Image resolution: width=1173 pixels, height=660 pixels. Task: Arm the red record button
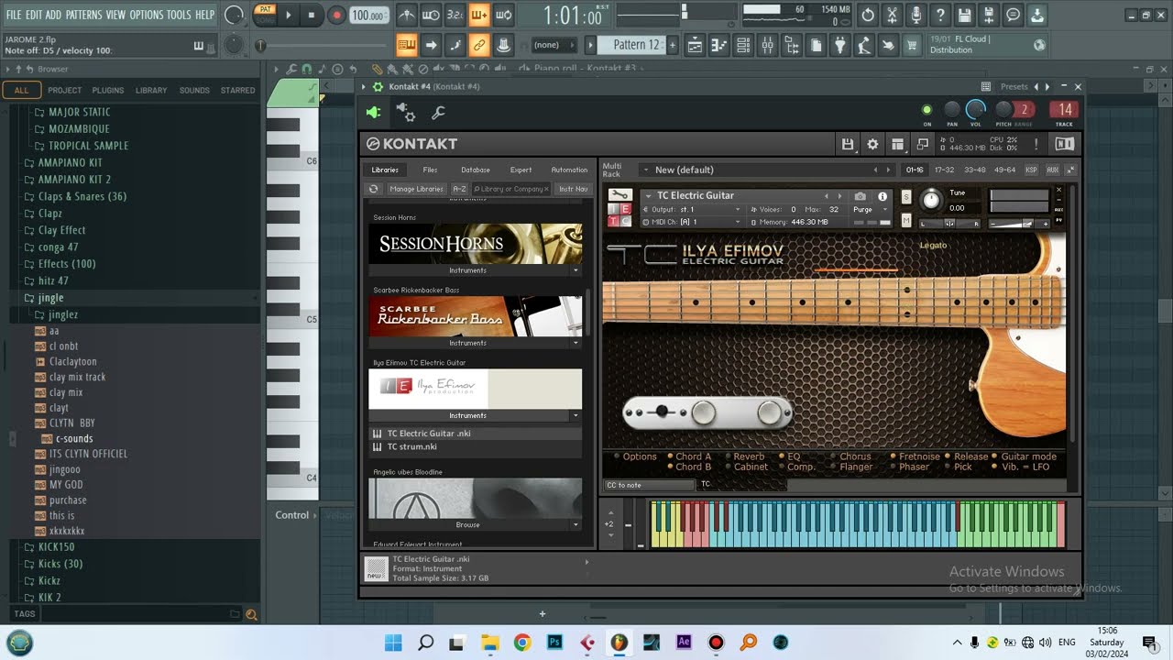[x=336, y=15]
